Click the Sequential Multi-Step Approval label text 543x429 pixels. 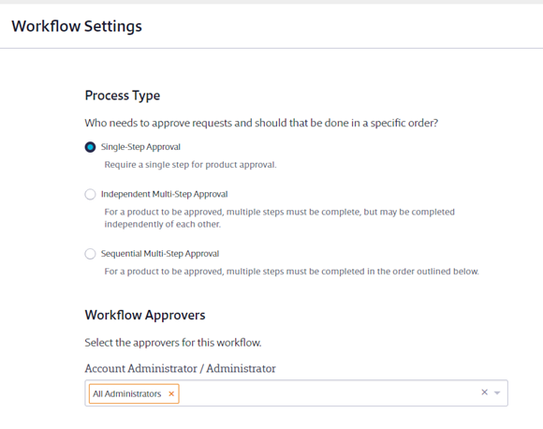coord(160,254)
